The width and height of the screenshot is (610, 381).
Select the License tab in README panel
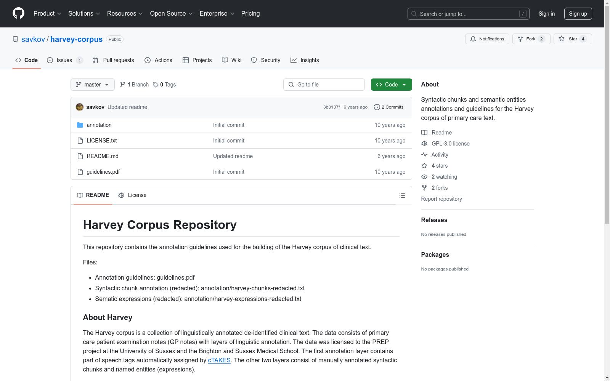(133, 195)
